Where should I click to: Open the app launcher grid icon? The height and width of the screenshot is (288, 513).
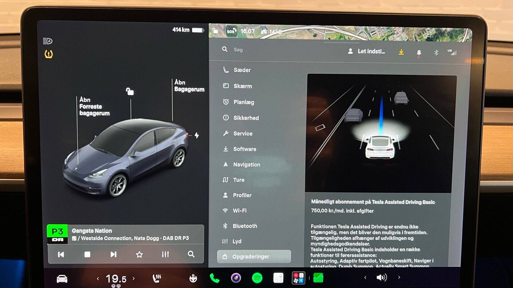pyautogui.click(x=298, y=278)
